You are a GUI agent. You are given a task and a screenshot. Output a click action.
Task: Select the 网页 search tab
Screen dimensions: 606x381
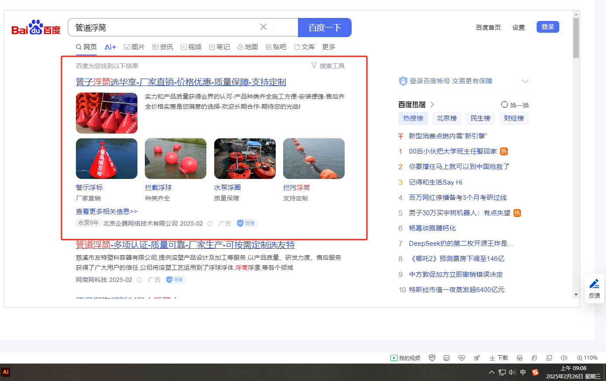point(86,47)
